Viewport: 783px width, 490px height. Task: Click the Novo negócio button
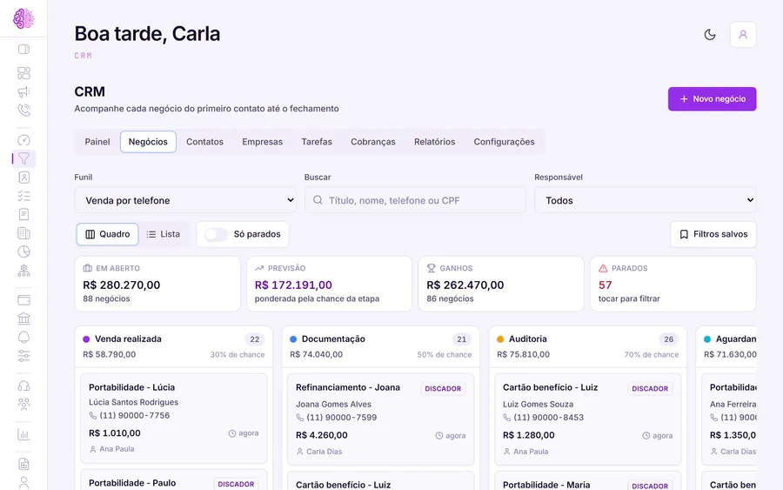tap(712, 99)
